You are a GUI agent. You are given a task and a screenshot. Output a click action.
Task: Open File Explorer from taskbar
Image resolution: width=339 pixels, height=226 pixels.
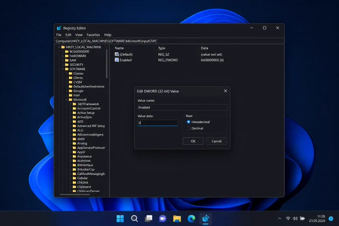pyautogui.click(x=177, y=219)
